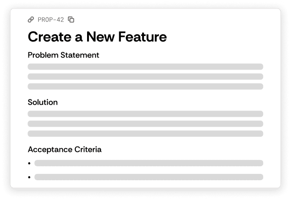Click the second Acceptance Criteria bullet point

[x=29, y=177]
